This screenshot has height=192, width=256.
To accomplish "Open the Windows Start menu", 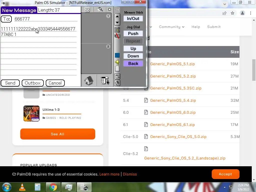I will (x=7, y=187).
